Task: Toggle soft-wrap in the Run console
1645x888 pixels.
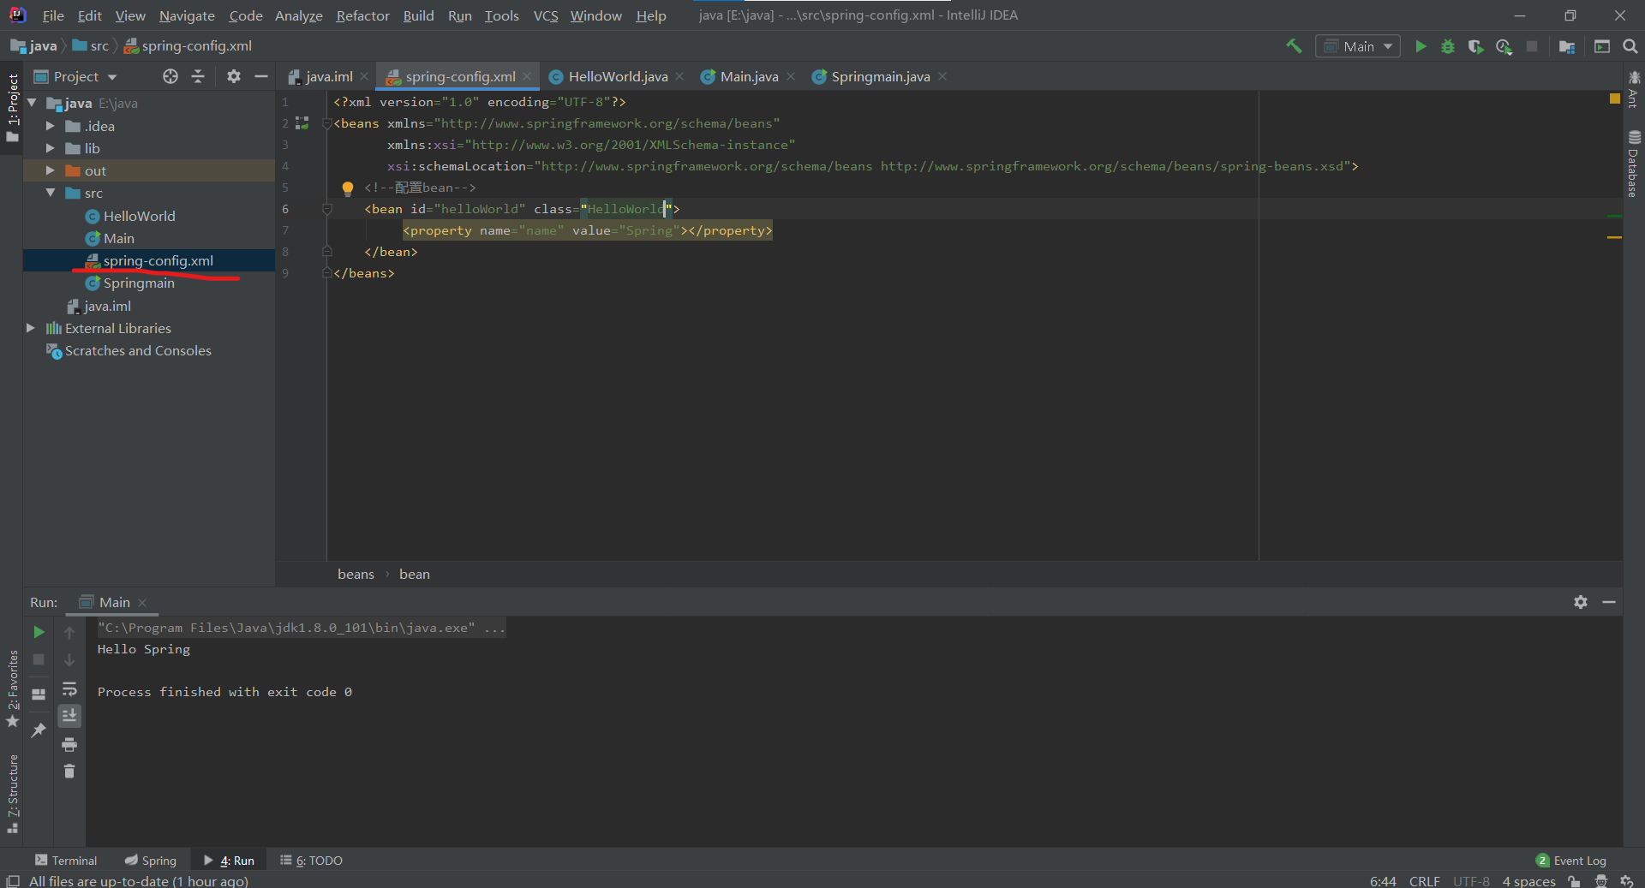Action: [x=69, y=688]
